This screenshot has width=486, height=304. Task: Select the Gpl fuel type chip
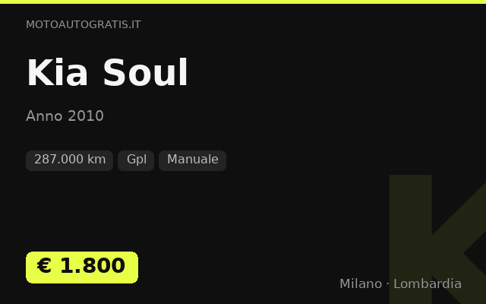(x=136, y=160)
